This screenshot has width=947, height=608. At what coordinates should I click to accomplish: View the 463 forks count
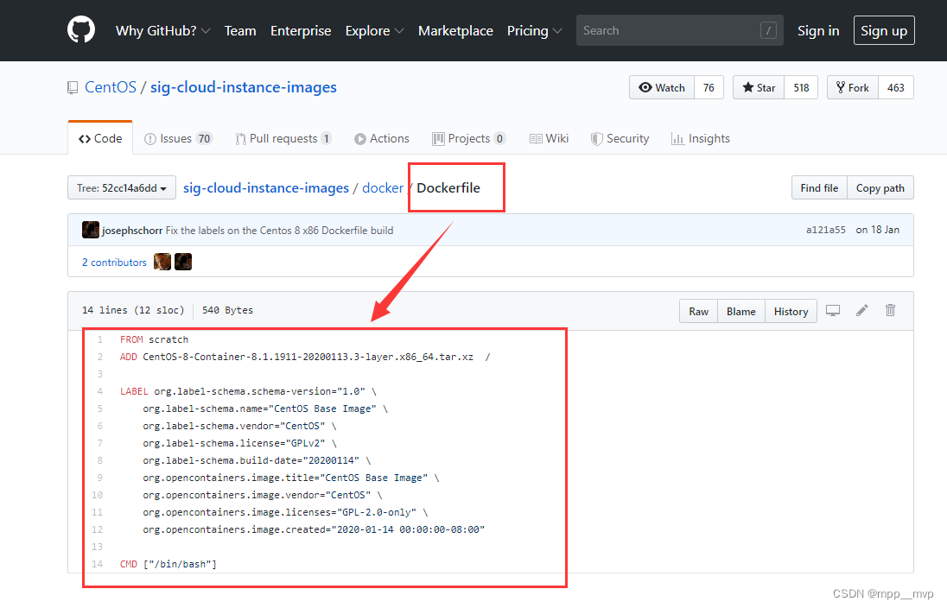(896, 87)
